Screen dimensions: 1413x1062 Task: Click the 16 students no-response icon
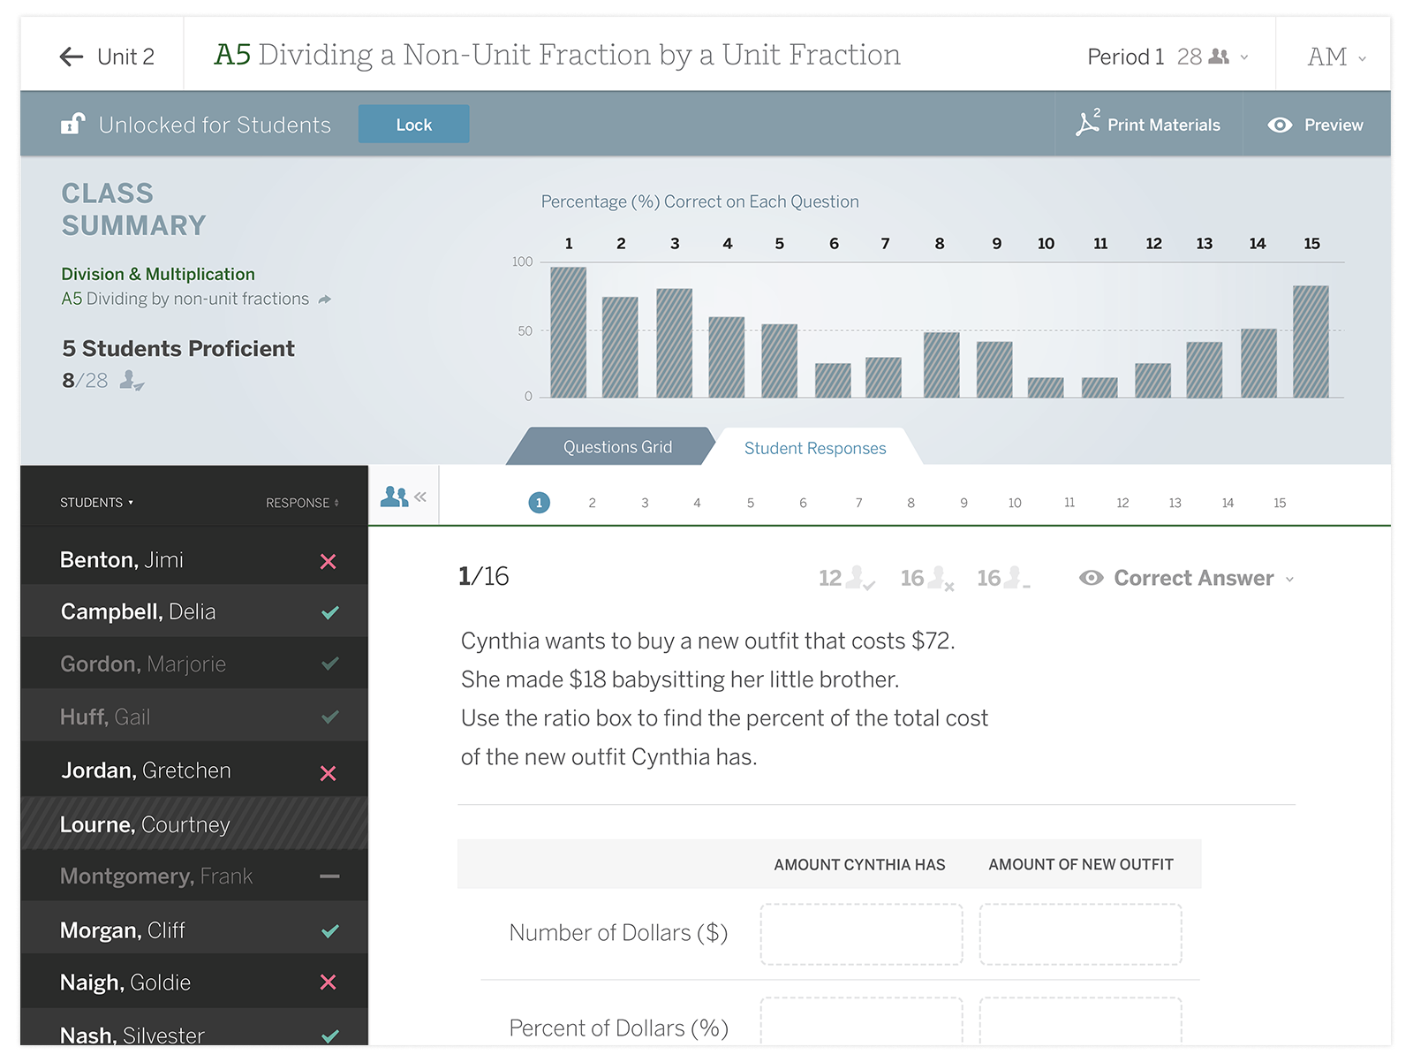(x=1017, y=579)
